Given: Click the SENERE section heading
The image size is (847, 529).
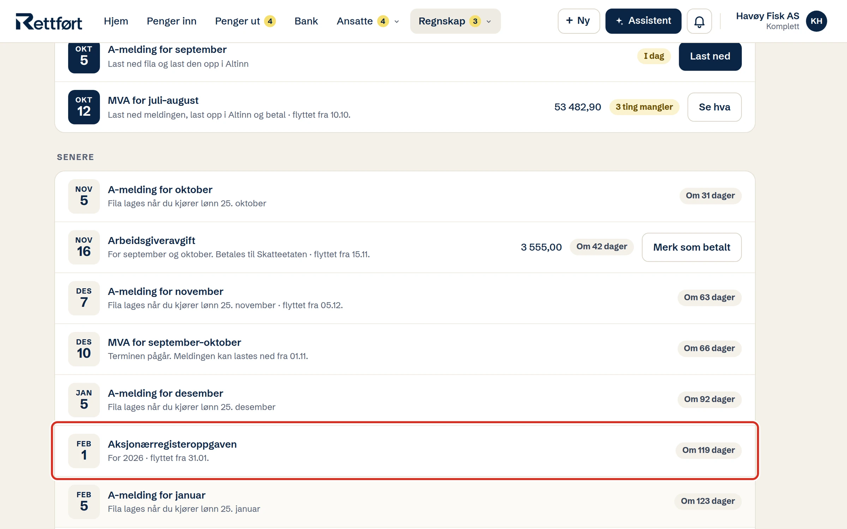Looking at the screenshot, I should [x=76, y=157].
